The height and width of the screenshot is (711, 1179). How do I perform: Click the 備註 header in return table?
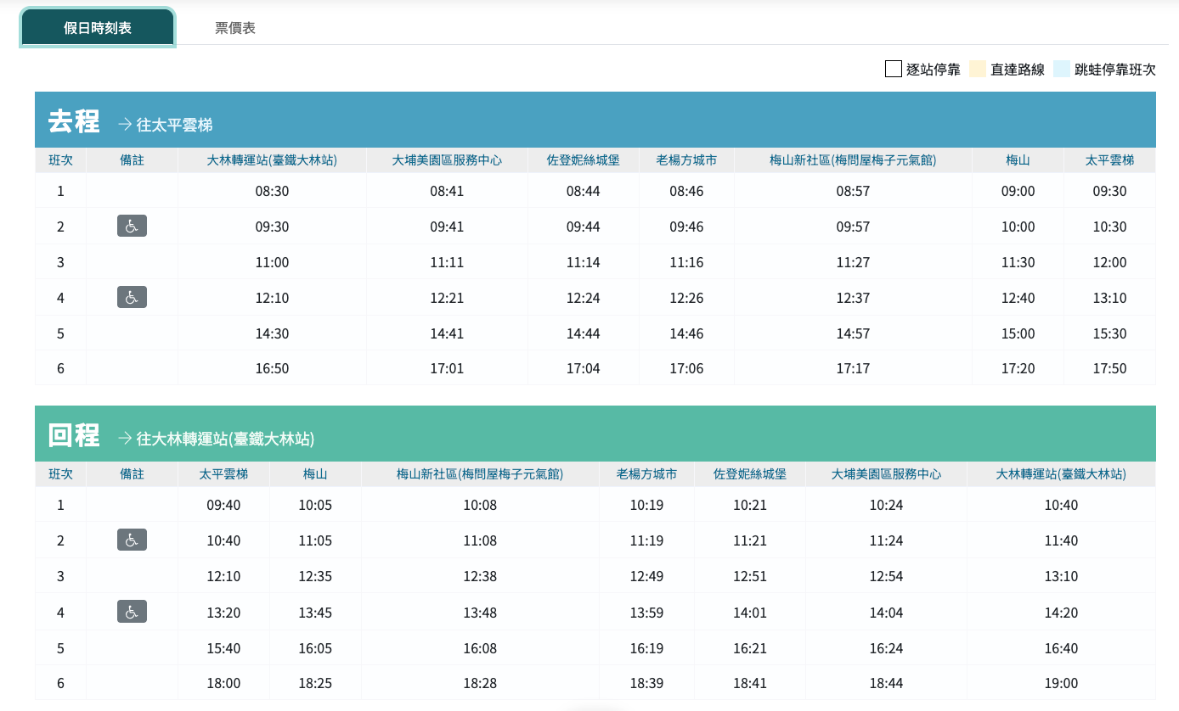132,474
